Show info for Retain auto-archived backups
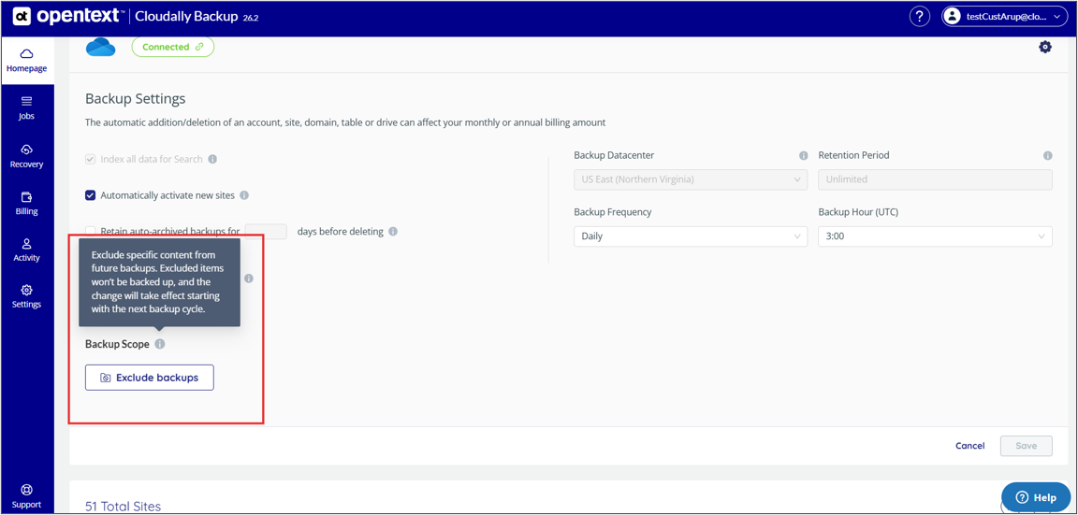Screen dimensions: 1078x515 [x=393, y=232]
